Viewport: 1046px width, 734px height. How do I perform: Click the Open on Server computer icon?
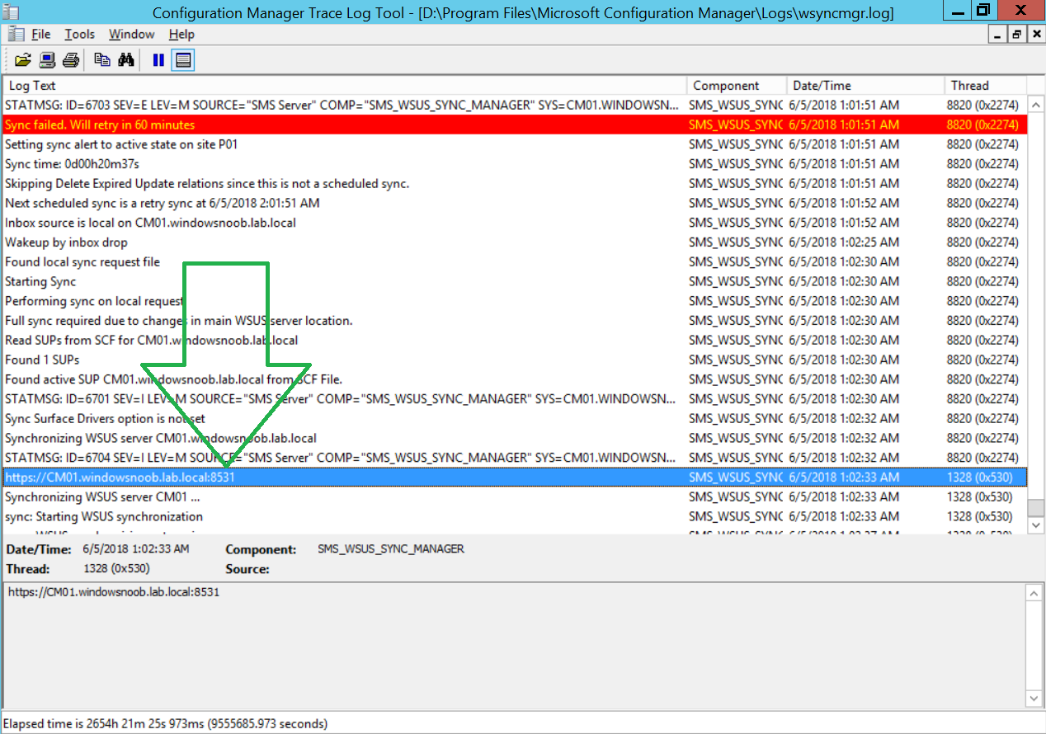47,60
